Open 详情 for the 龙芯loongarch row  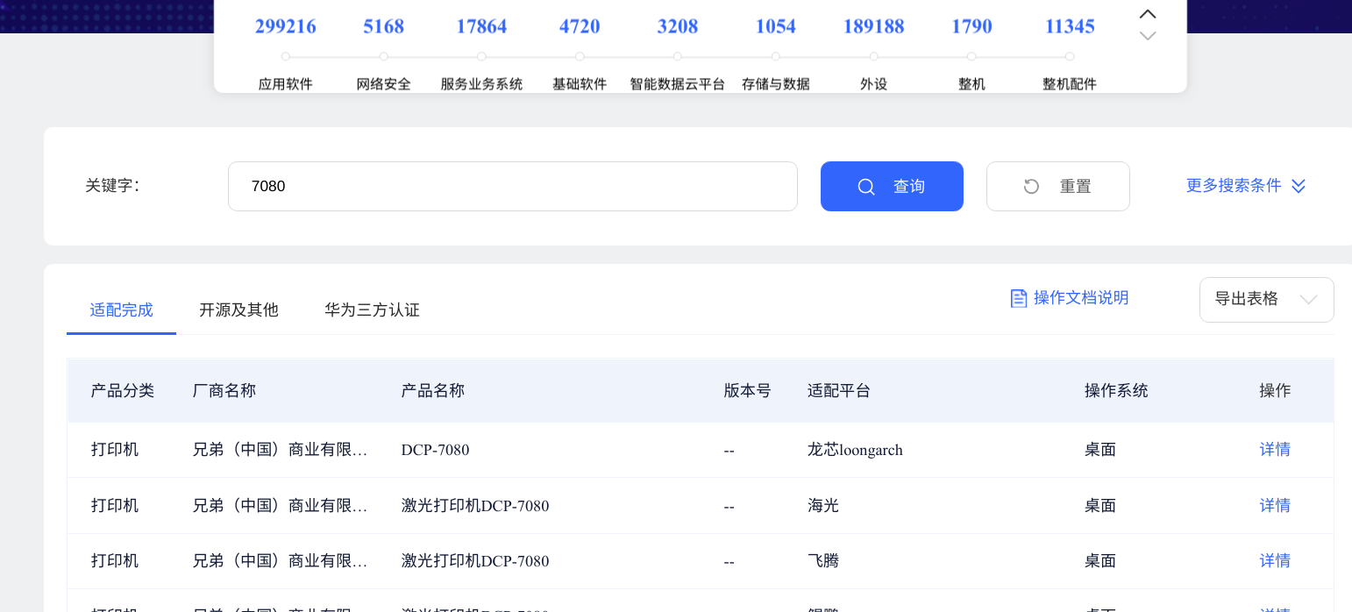[x=1275, y=450]
